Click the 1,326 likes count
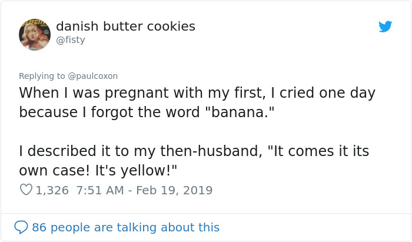The width and height of the screenshot is (412, 242). tap(52, 190)
